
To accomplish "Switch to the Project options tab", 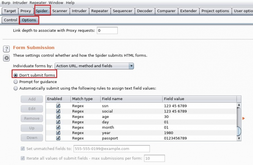I will click(x=215, y=11).
